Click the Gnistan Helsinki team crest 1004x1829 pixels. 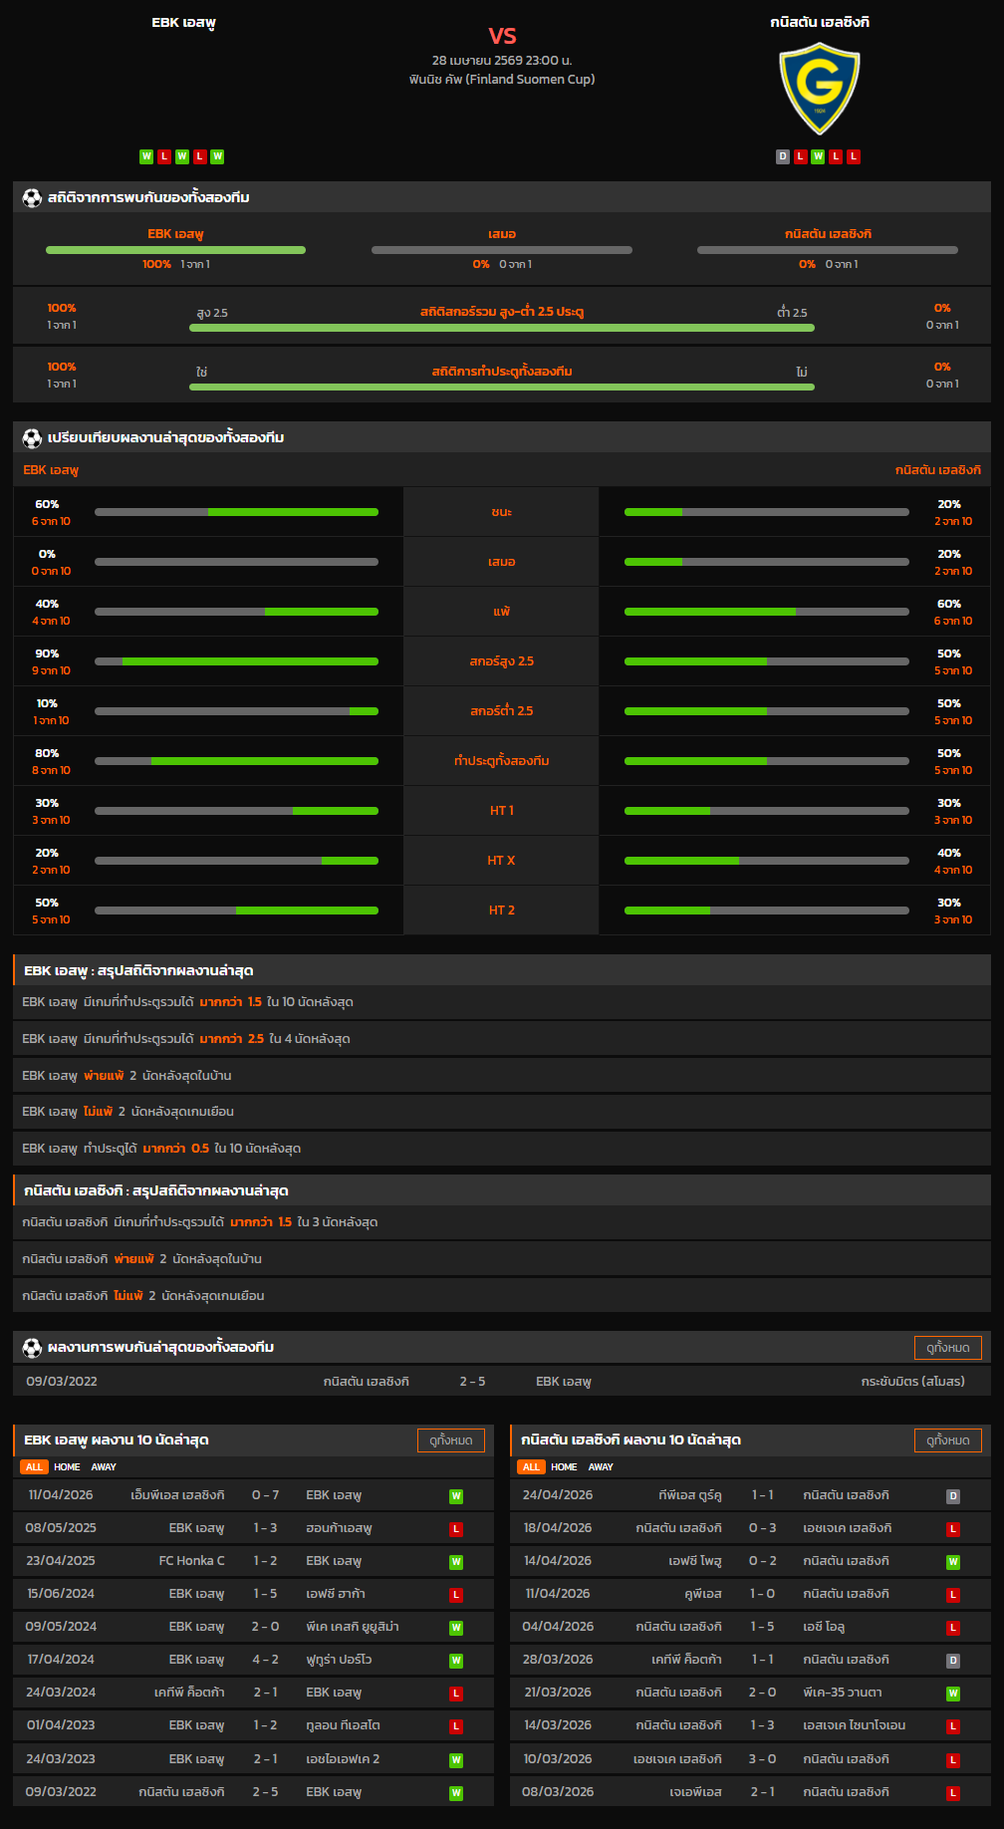coord(819,89)
